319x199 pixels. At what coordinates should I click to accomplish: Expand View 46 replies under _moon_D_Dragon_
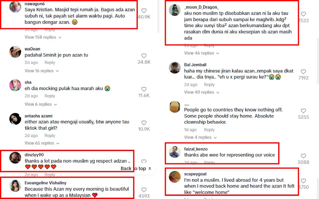click(202, 53)
